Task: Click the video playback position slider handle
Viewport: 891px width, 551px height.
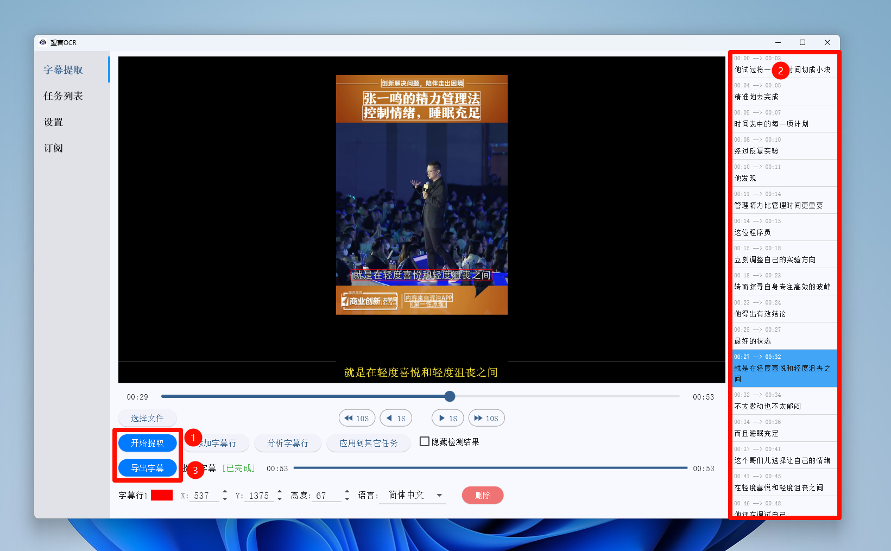Action: coord(450,397)
